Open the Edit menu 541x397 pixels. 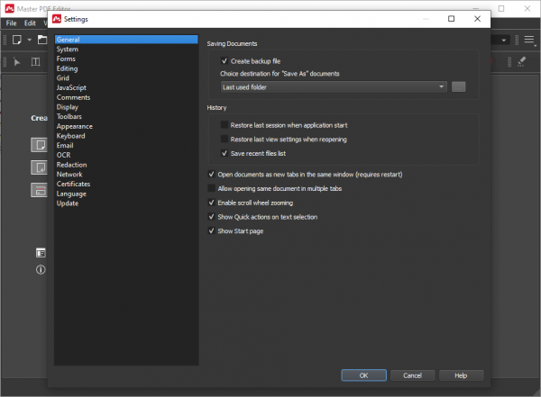point(31,23)
